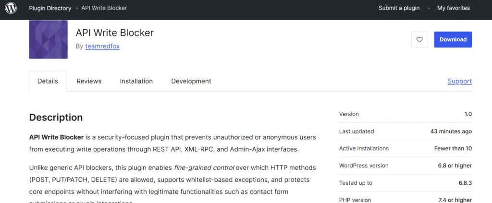Image resolution: width=492 pixels, height=203 pixels.
Task: Click the API Write Blocker breadcrumb
Action: pos(104,8)
